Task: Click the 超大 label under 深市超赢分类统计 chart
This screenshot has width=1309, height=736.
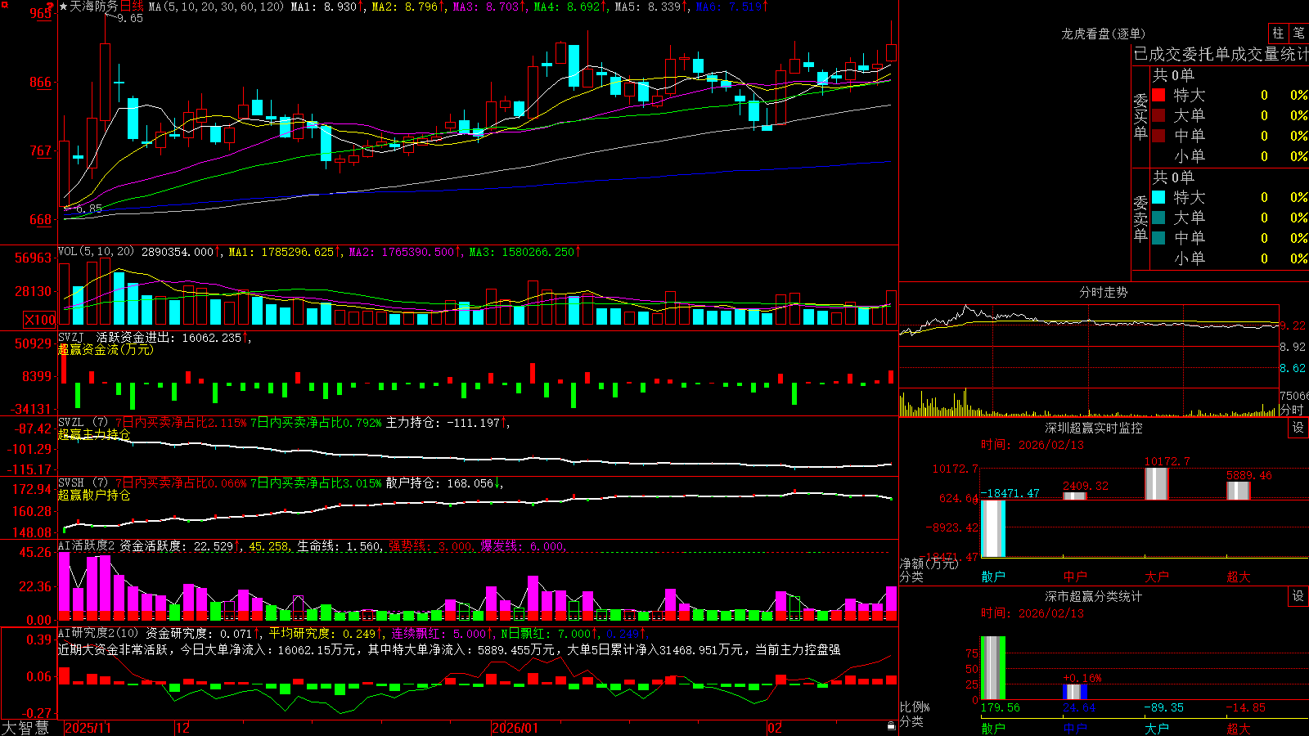Action: 1239,729
